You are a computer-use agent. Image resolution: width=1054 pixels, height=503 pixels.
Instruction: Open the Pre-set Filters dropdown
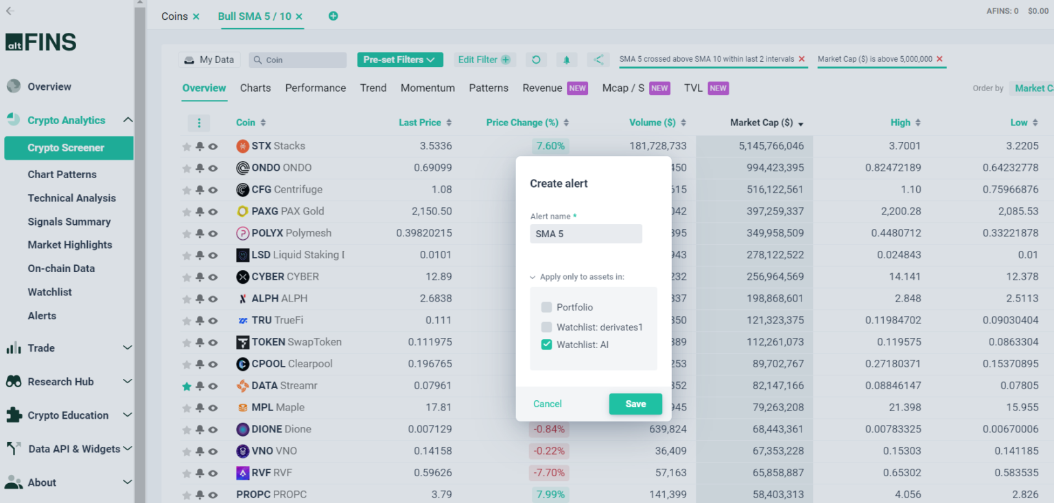tap(400, 60)
